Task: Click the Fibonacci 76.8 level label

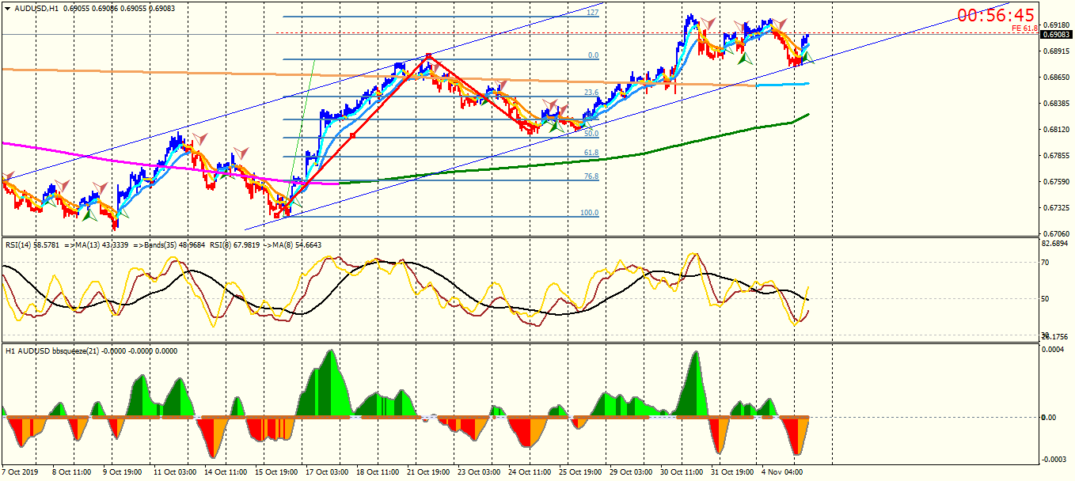Action: pyautogui.click(x=591, y=176)
